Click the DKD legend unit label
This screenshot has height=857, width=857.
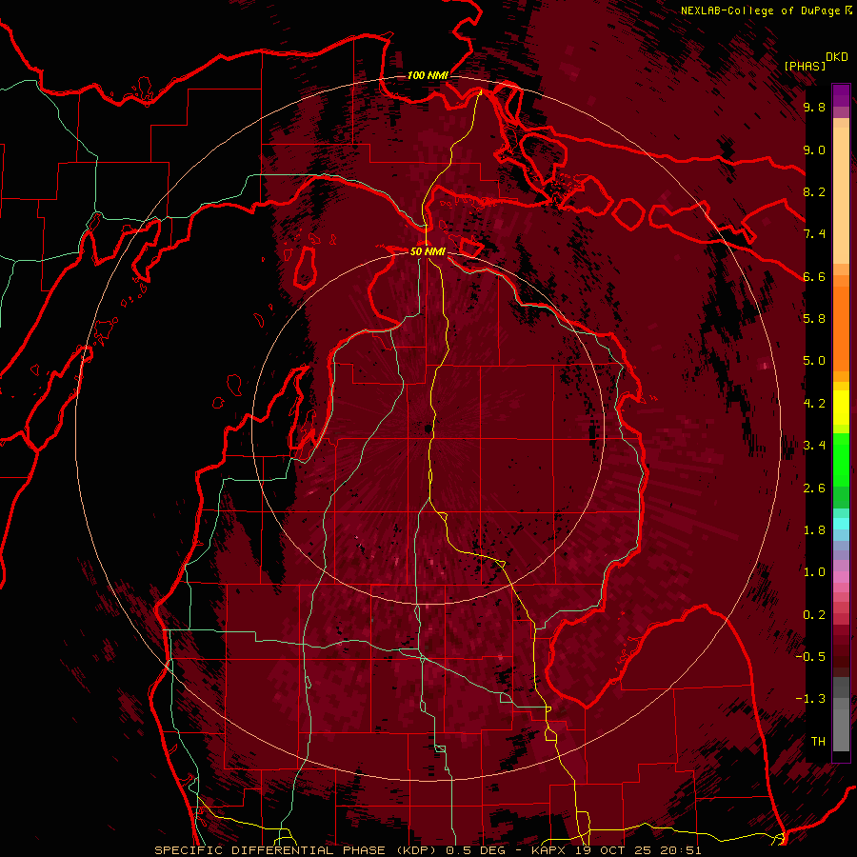point(837,56)
